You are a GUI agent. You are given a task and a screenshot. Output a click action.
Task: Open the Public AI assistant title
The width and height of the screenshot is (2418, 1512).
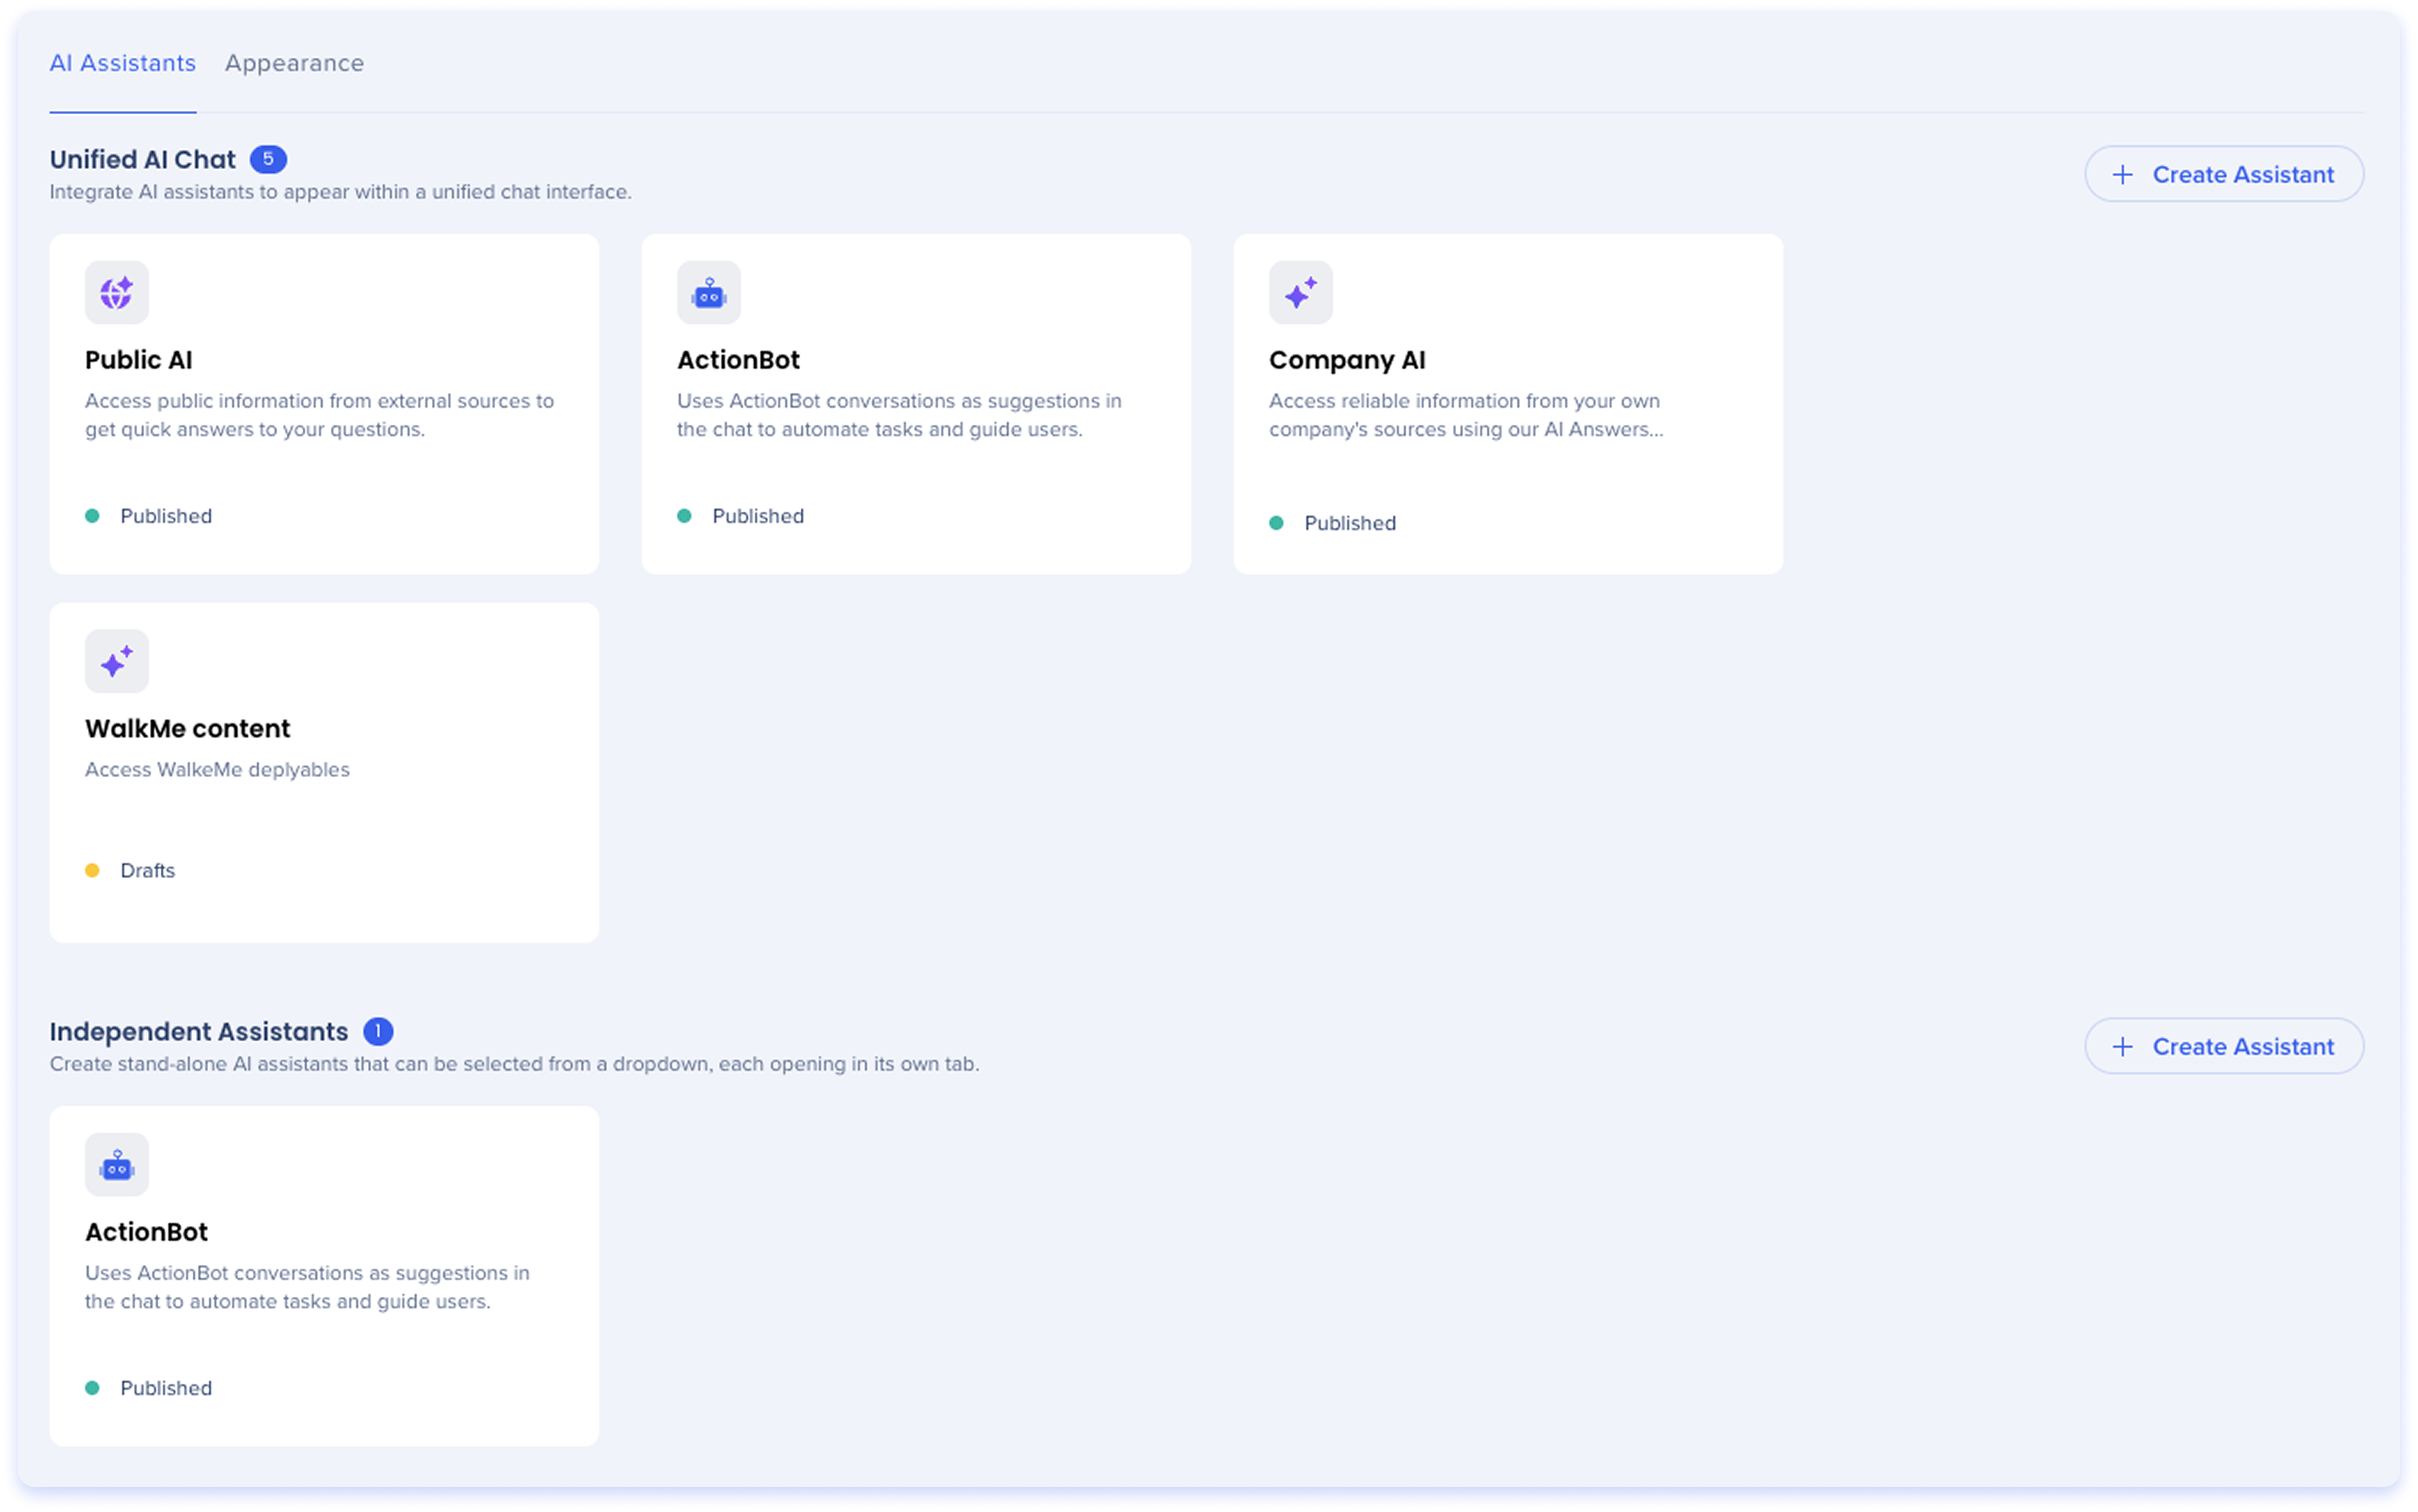coord(139,360)
